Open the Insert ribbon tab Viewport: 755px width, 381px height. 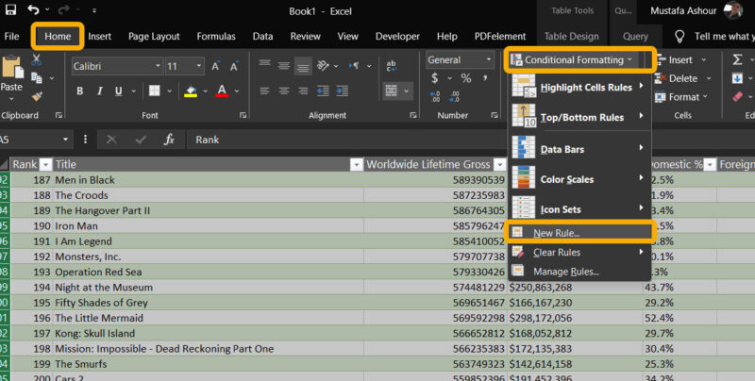point(100,36)
